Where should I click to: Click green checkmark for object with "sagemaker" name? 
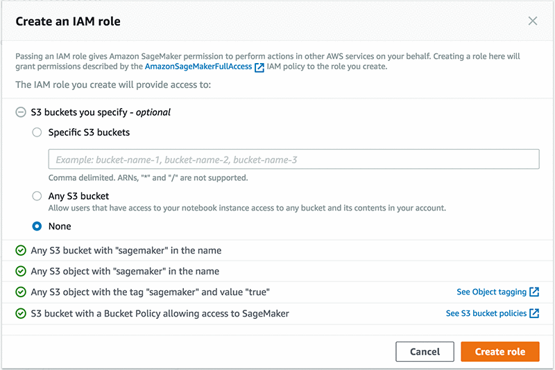21,272
